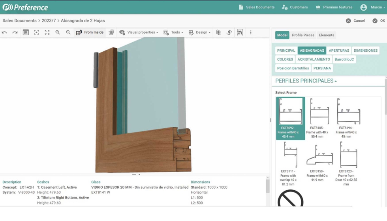
Task: Open the Design dropdown
Action: pos(199,32)
